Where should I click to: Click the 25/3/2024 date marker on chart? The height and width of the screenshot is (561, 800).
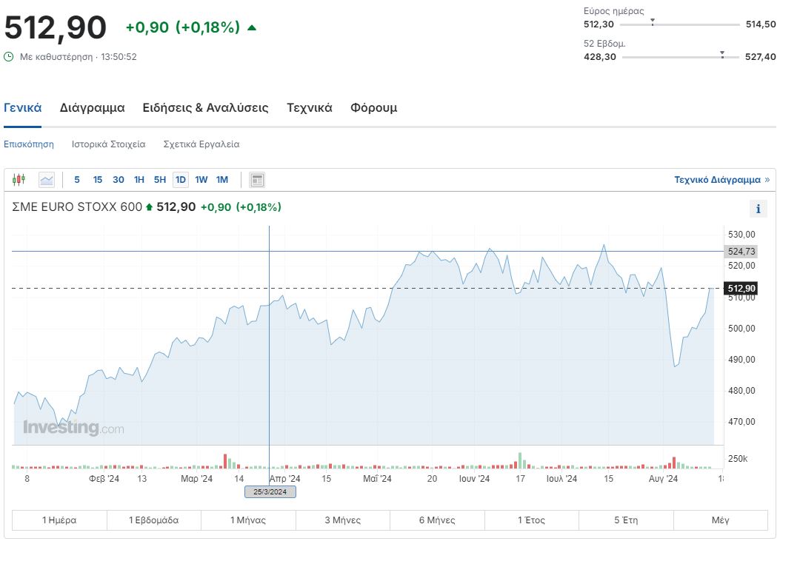270,491
